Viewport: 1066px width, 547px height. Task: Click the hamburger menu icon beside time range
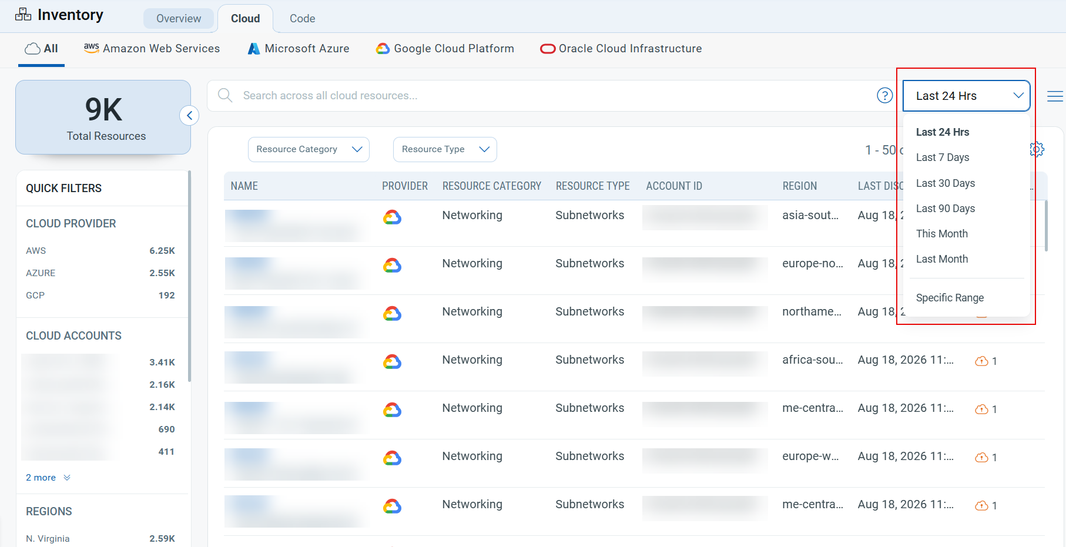[1055, 96]
